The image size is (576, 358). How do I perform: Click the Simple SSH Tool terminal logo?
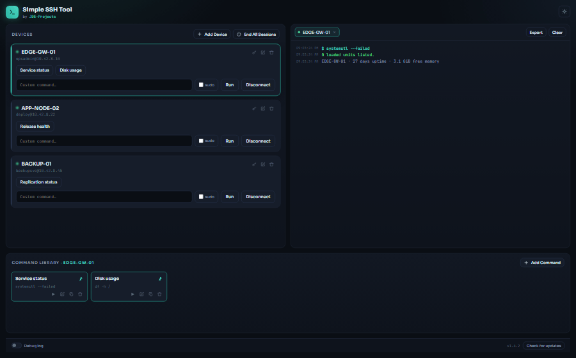click(12, 12)
